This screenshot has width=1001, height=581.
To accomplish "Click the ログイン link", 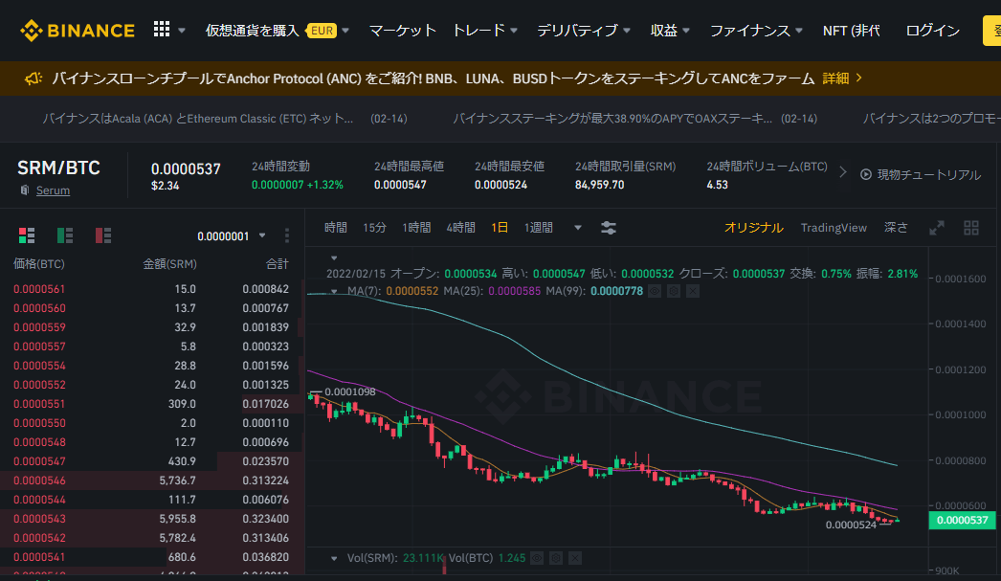I will (933, 30).
